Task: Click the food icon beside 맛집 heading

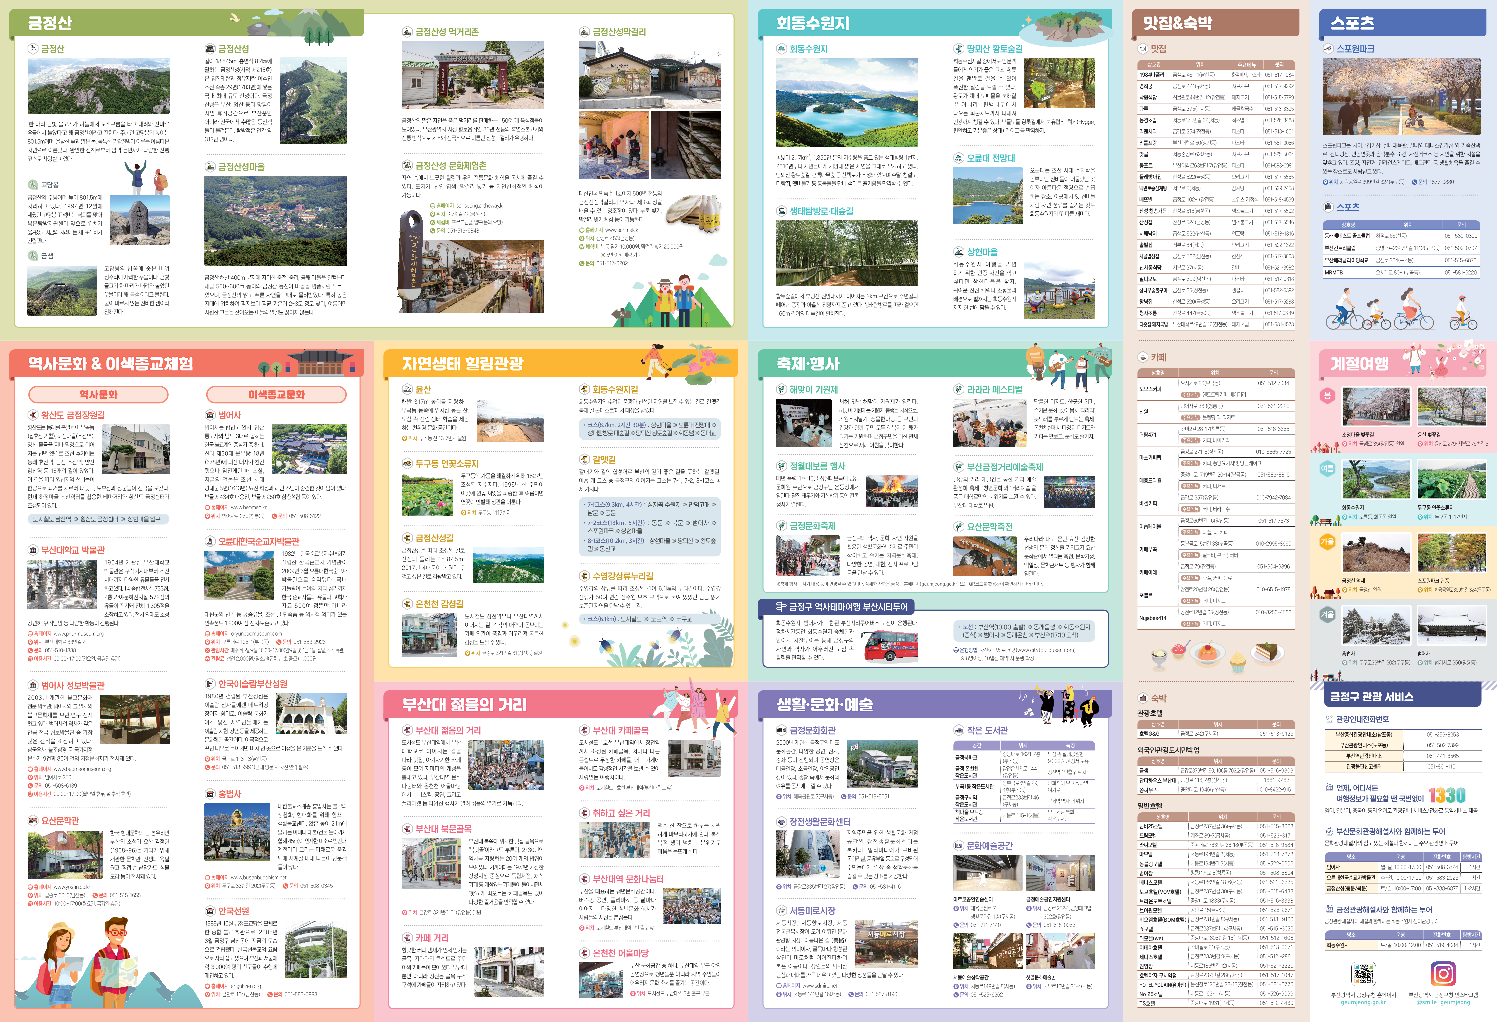Action: coord(1143,49)
